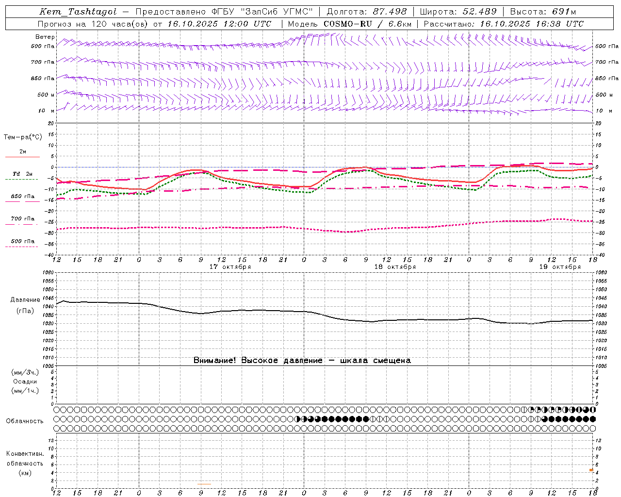Viewport: 621px width, 497px height.
Task: Click the 'Ветер' wind panel label
Action: click(45, 37)
